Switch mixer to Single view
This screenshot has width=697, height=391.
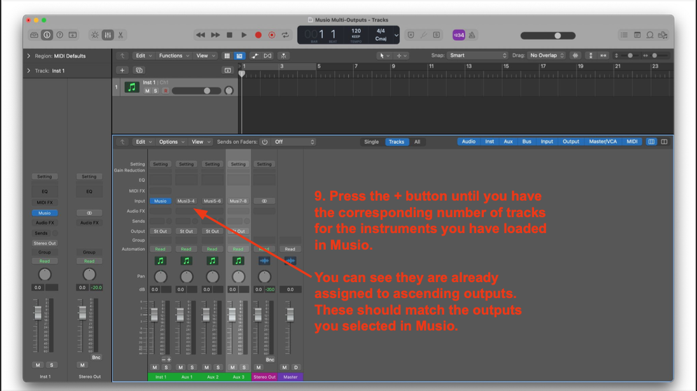point(372,142)
